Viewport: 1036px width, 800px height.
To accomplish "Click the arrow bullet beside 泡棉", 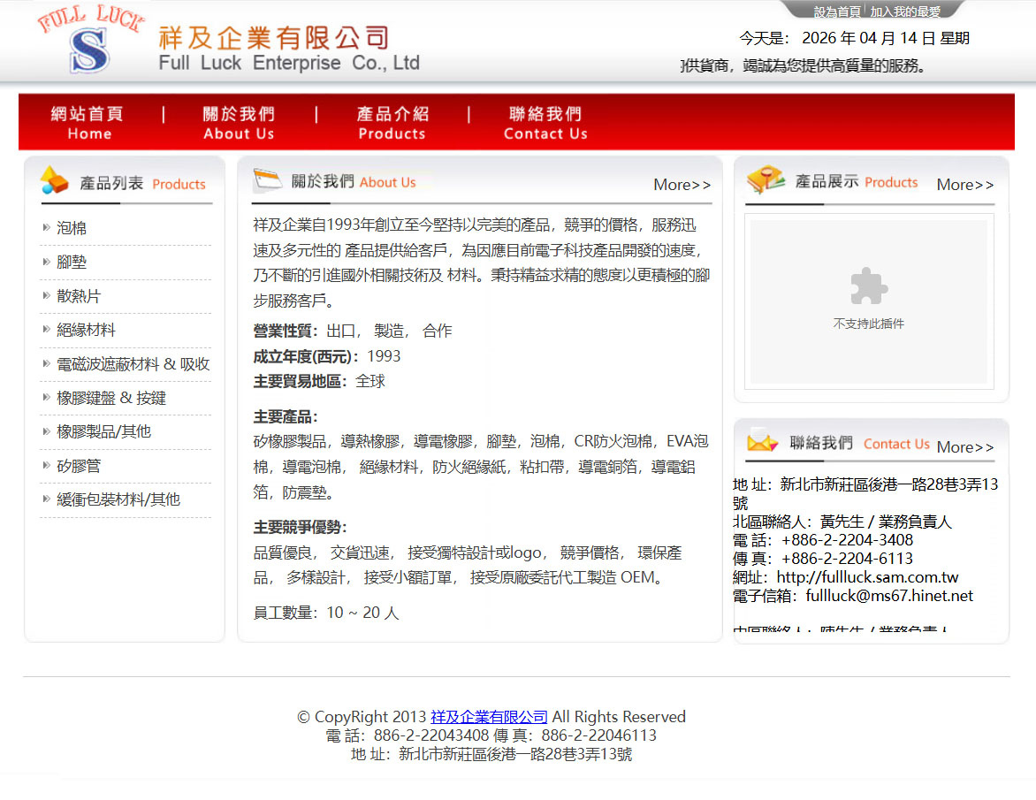I will pos(46,228).
